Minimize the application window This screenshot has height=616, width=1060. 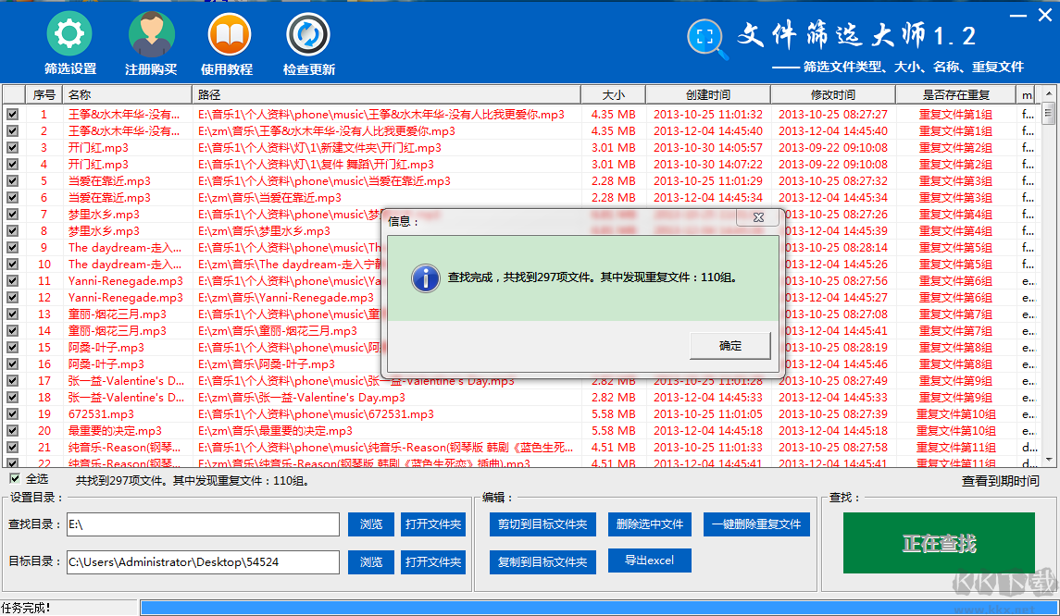(x=1017, y=16)
